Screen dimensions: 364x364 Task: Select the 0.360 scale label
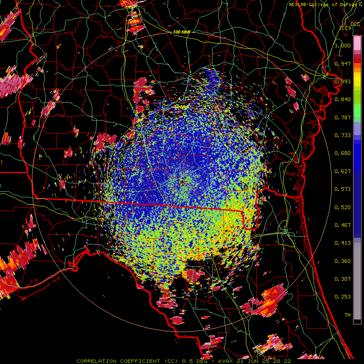[343, 261]
